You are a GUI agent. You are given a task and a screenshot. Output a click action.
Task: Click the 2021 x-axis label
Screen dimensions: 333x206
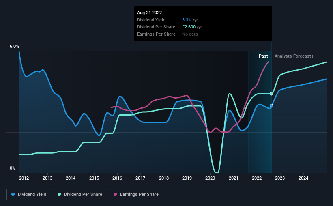(234, 178)
